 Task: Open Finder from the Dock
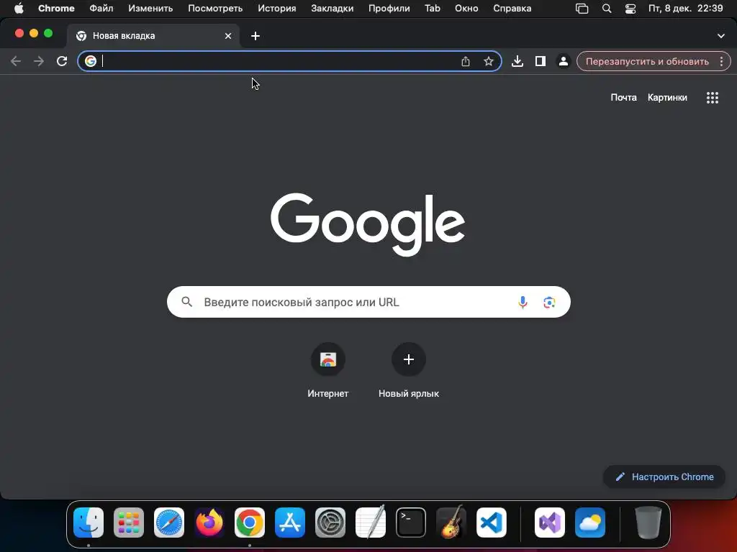pos(89,523)
